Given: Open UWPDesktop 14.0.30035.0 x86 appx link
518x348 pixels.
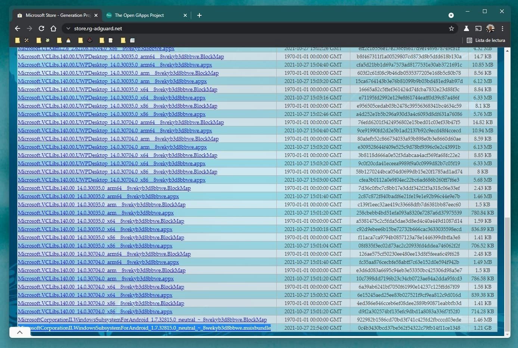Looking at the screenshot, I should 112,114.
